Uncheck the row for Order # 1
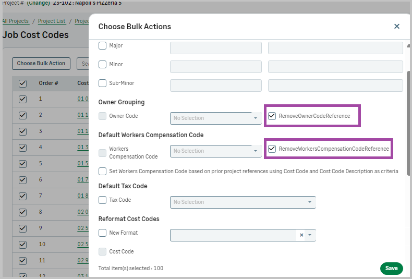 point(22,99)
